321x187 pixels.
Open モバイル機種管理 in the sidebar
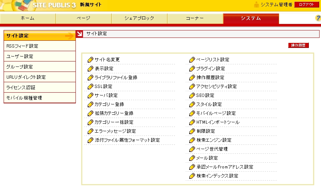[x=40, y=98]
